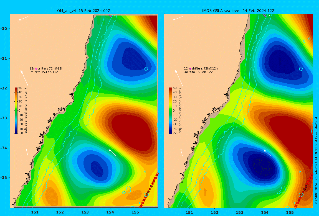Select the -31 latitude label

coord(4,58)
